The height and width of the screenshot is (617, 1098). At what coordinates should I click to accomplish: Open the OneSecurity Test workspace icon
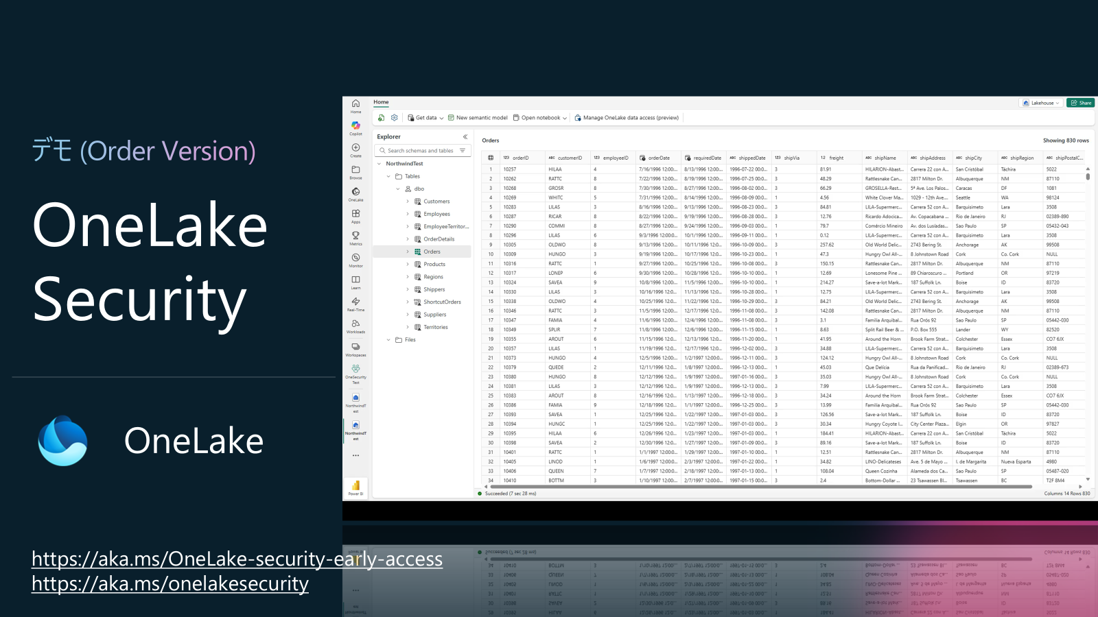(355, 373)
